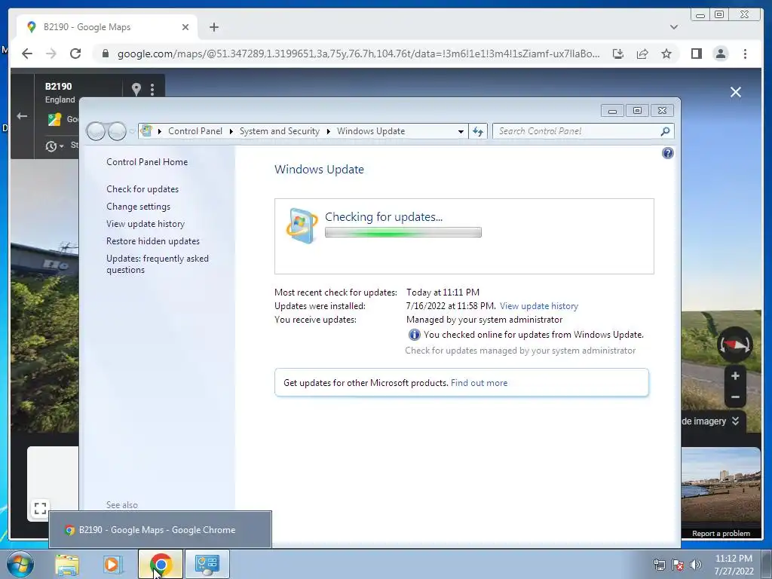Click the checking updates progress bar

(x=403, y=232)
